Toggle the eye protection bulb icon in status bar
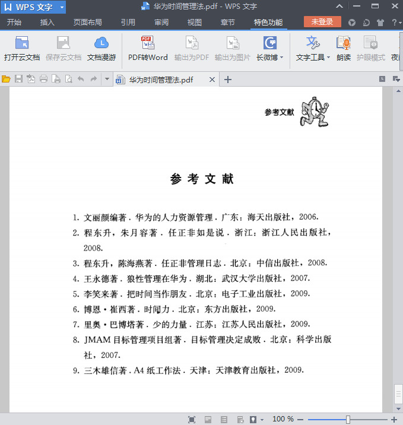The width and height of the screenshot is (403, 425). coord(253,420)
